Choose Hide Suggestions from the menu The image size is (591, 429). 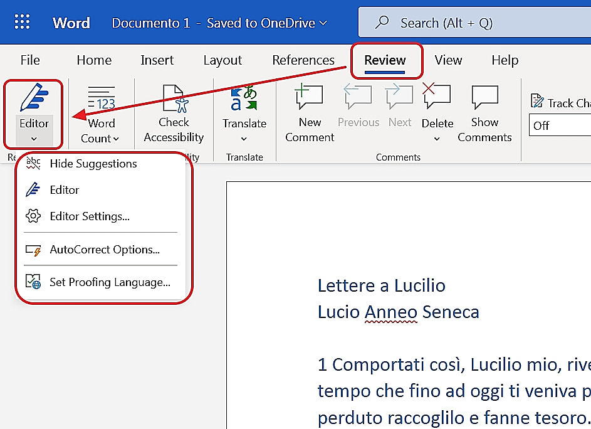coord(101,163)
